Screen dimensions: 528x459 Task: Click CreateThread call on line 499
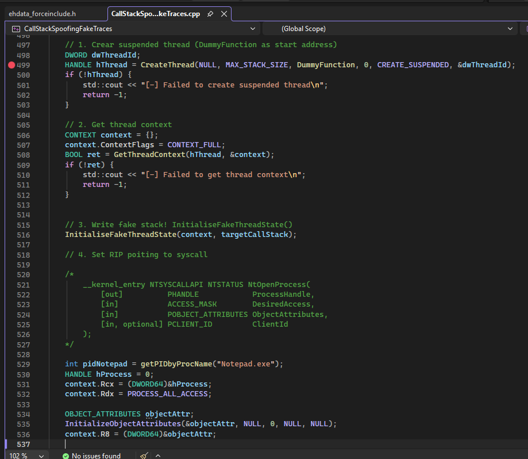[167, 64]
